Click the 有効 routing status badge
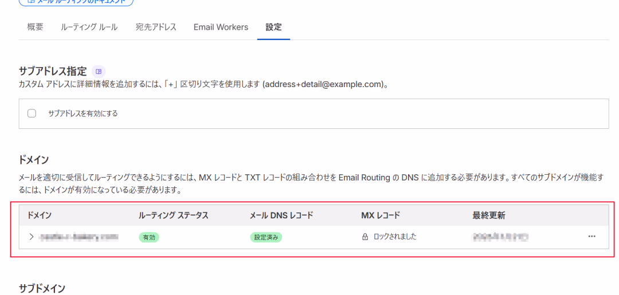This screenshot has height=295, width=619. 149,237
